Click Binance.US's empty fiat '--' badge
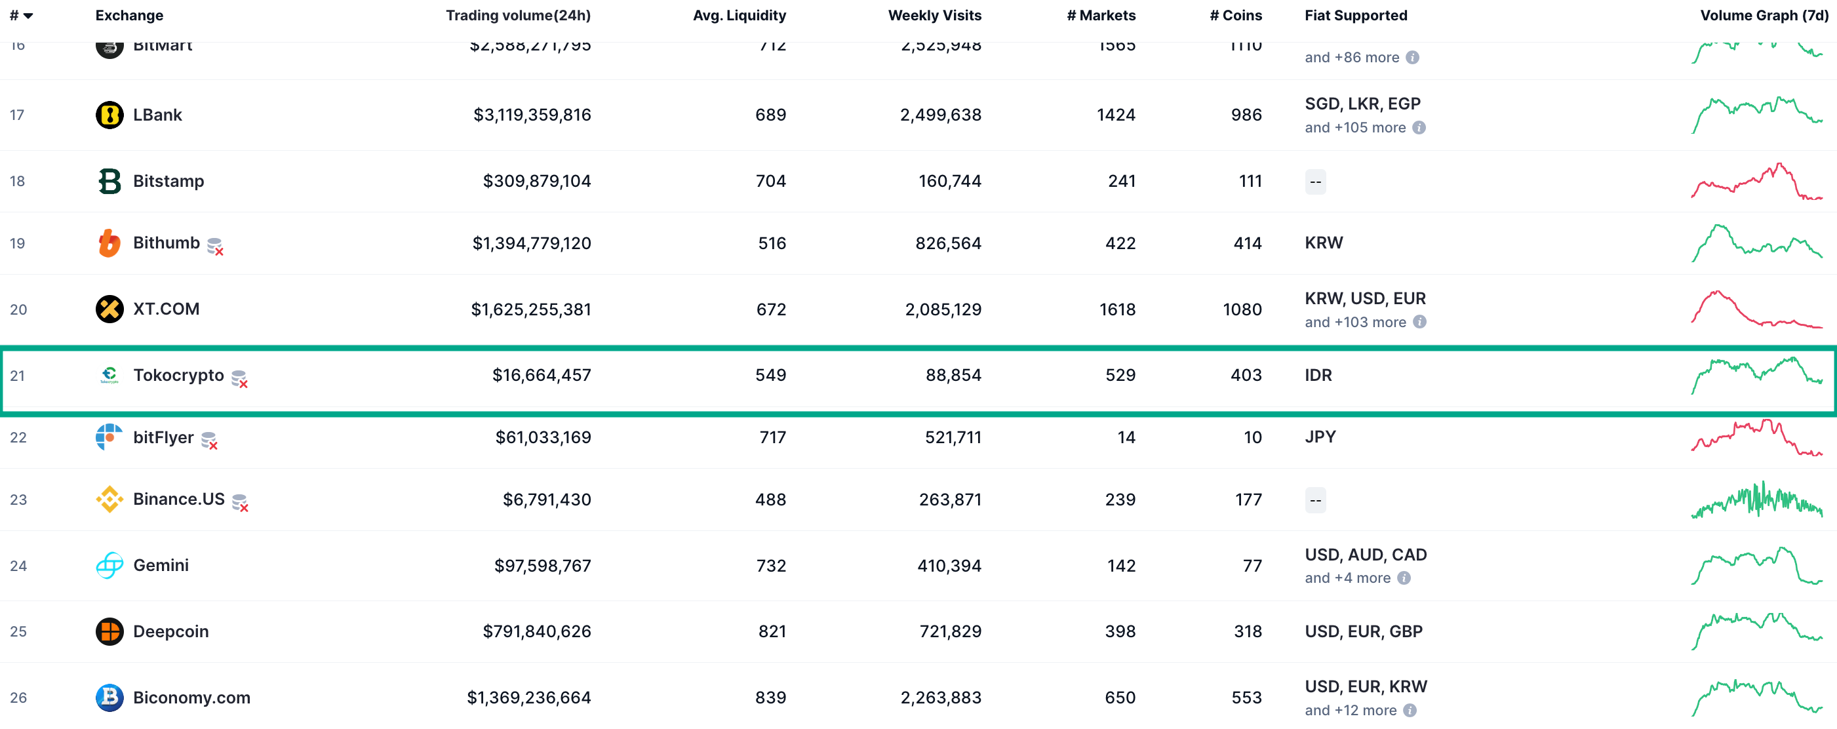 1315,500
